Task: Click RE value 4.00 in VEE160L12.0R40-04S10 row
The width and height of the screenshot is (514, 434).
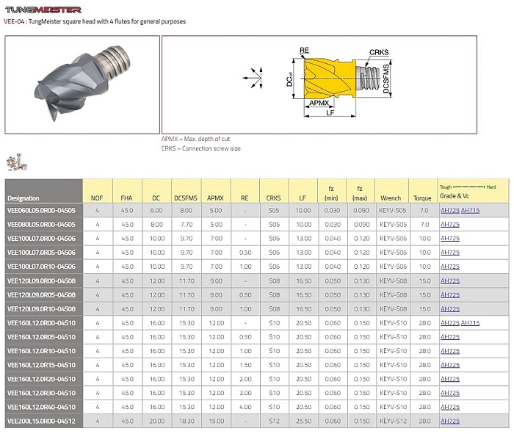Action: point(245,407)
